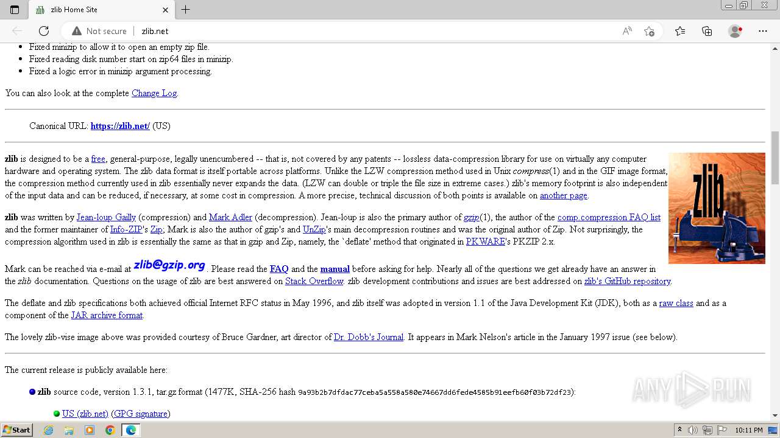Click the blue bullet beside zlib source code

pos(32,392)
